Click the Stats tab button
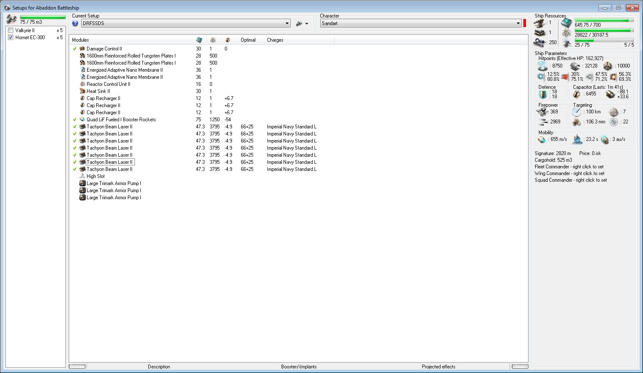643x373 pixels. point(520,367)
